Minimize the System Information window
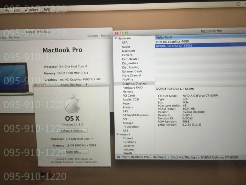Viewport: 246px width, 185px height. pos(121,33)
